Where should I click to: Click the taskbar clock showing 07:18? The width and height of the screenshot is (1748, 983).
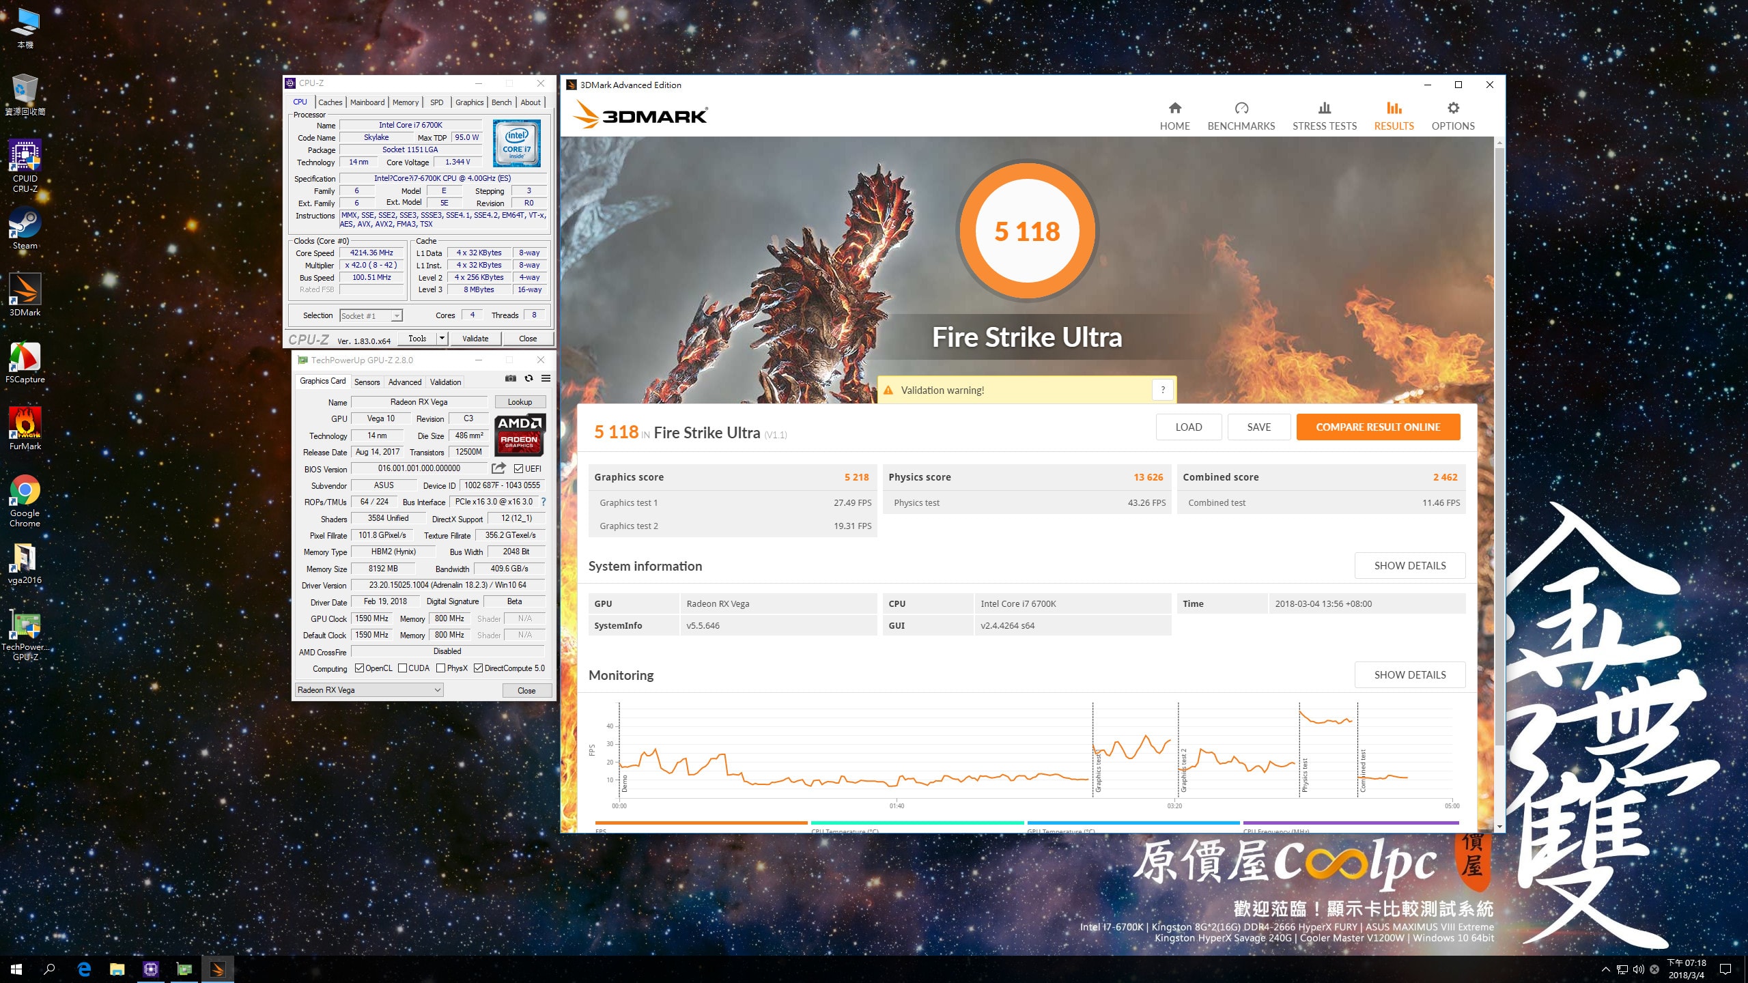1687,969
